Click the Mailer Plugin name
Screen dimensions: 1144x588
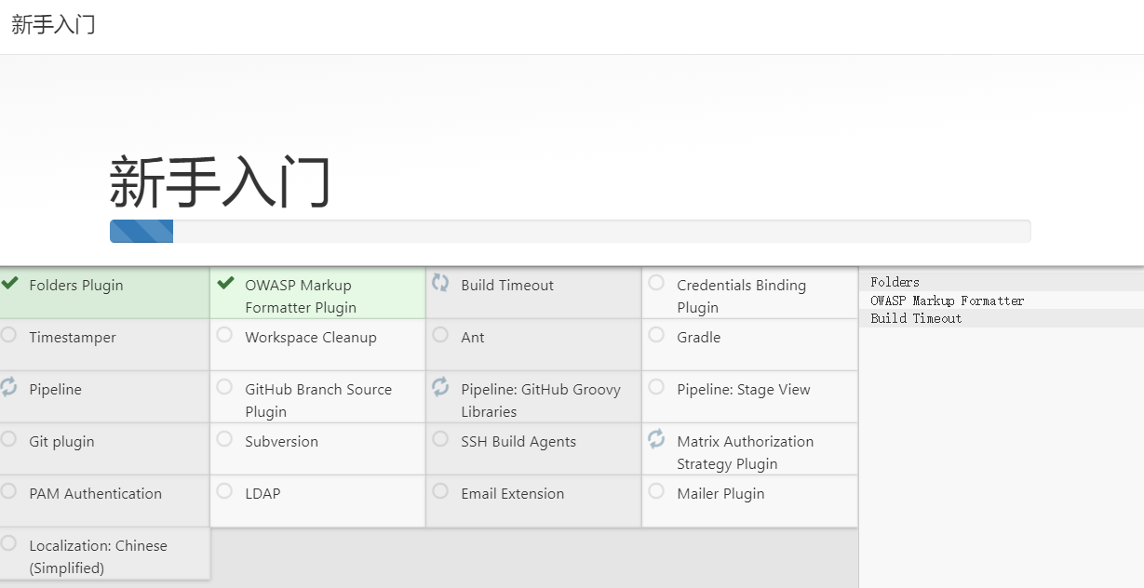pos(720,494)
